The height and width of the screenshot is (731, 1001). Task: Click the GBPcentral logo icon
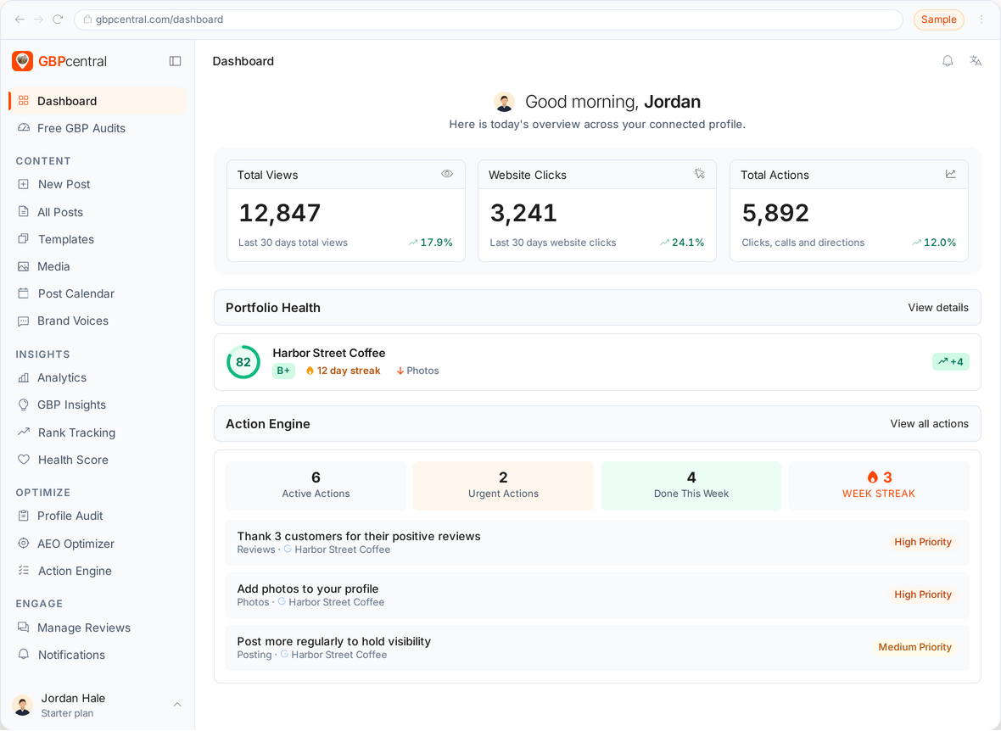22,61
